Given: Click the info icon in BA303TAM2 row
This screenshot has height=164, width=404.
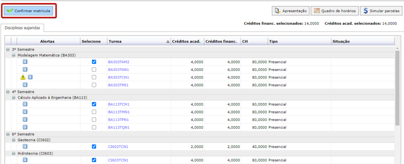Looking at the screenshot, I should 25,62.
